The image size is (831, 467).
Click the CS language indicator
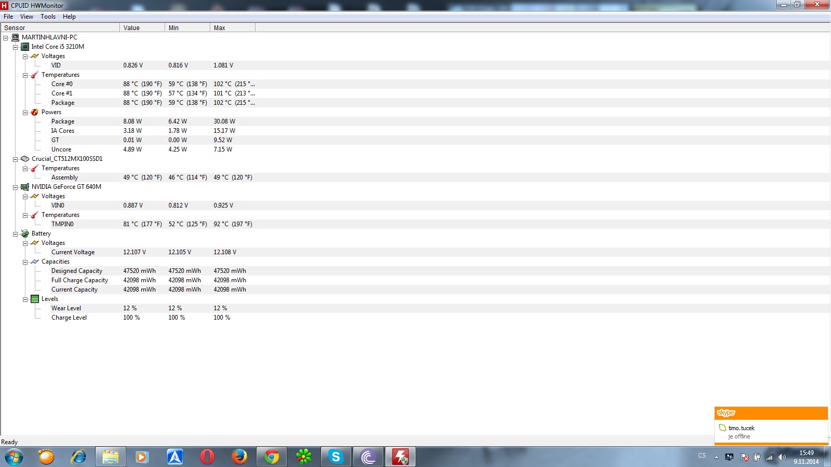coord(702,456)
